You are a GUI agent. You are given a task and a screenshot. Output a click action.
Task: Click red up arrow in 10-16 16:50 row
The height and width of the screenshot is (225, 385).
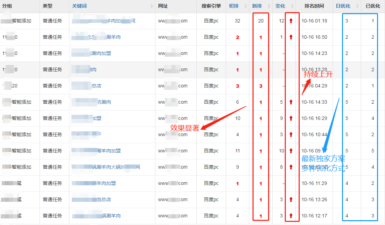point(291,37)
